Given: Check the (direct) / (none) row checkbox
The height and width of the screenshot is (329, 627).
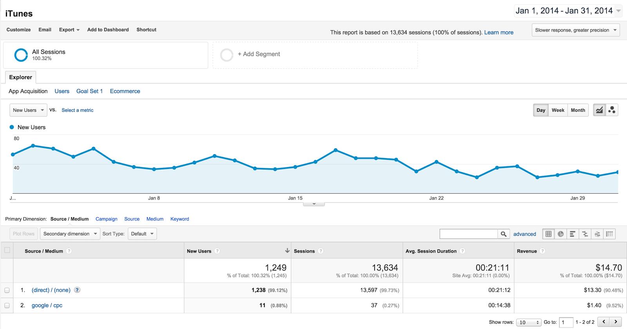Looking at the screenshot, I should [x=7, y=290].
